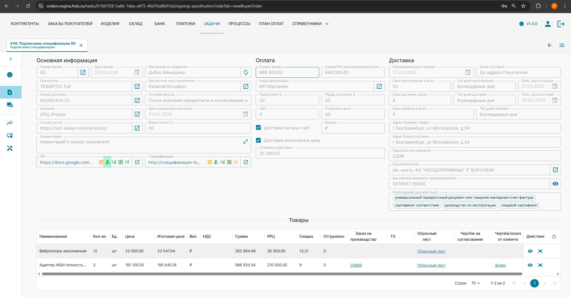Open the Опросный лист link for Адаптер ЖБИ
Image resolution: width=571 pixels, height=297 pixels.
(x=431, y=265)
